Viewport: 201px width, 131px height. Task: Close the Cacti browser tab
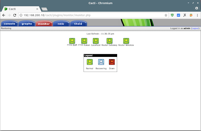click(x=37, y=9)
